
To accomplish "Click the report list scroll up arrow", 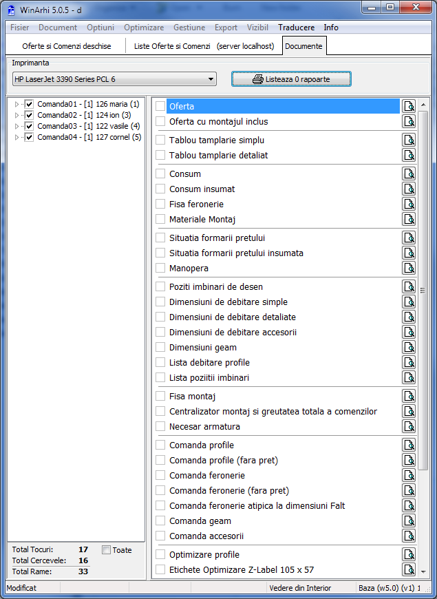I will pos(423,104).
